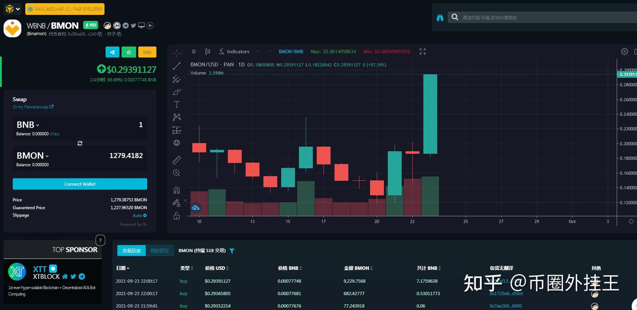Select the zoom in tool

coord(177,173)
